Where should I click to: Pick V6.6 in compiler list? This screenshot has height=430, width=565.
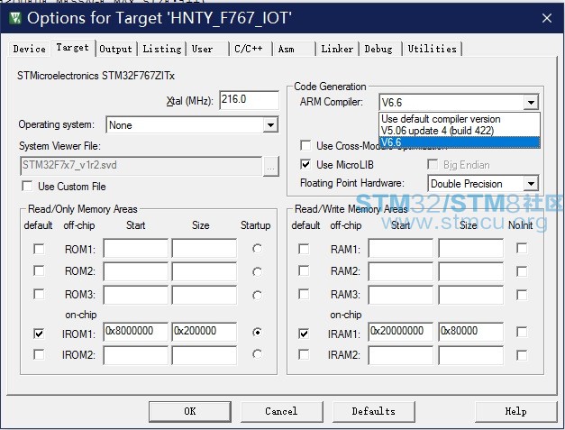(460, 142)
